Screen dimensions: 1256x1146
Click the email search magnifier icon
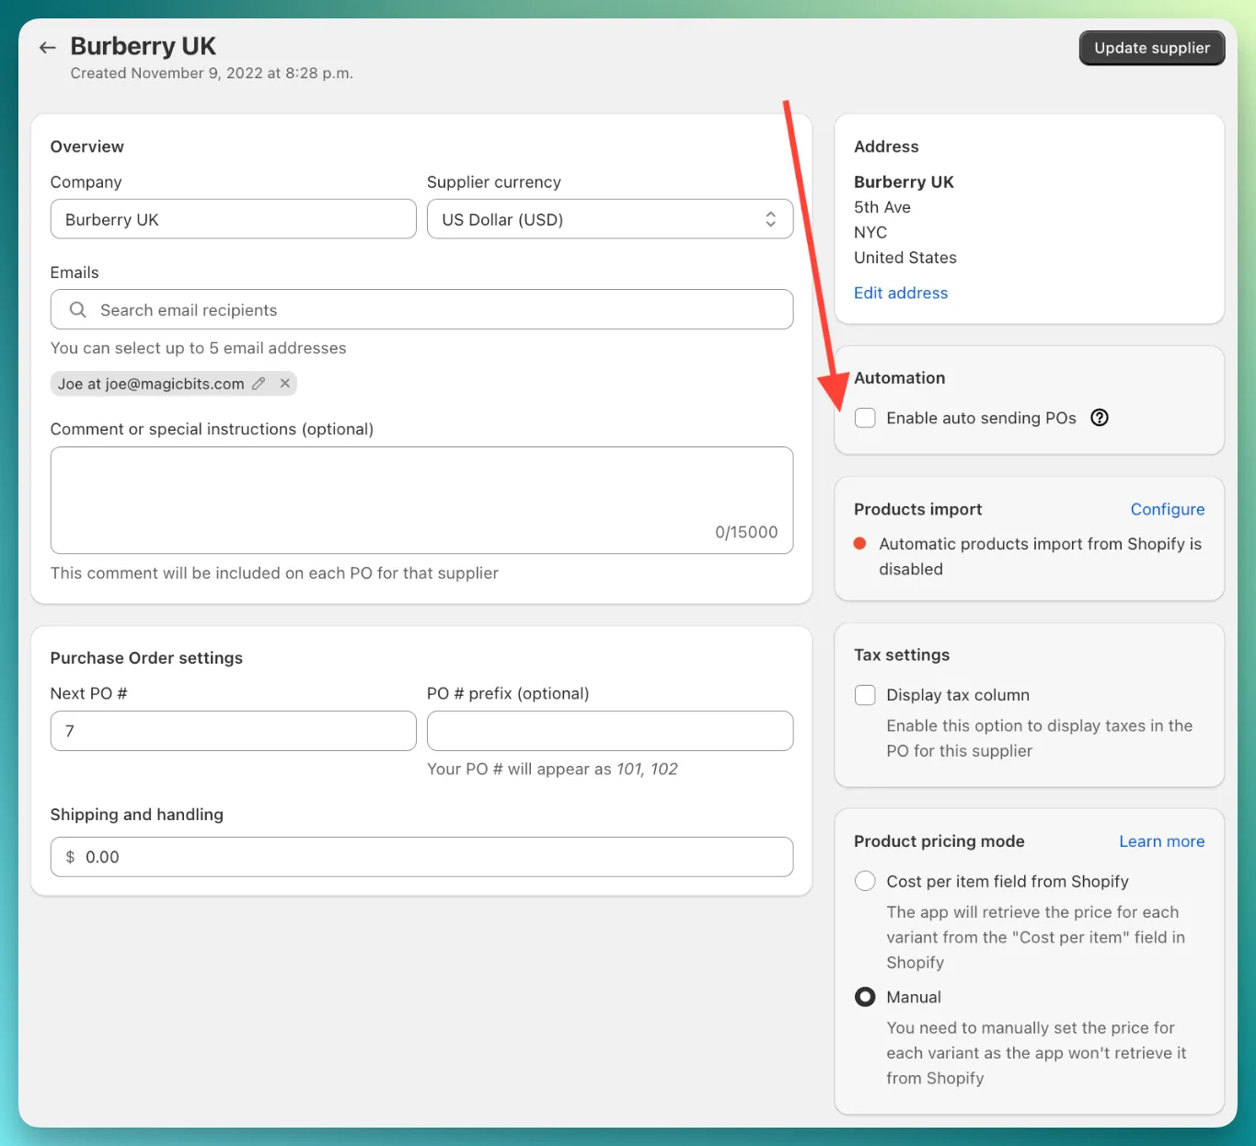pyautogui.click(x=78, y=310)
